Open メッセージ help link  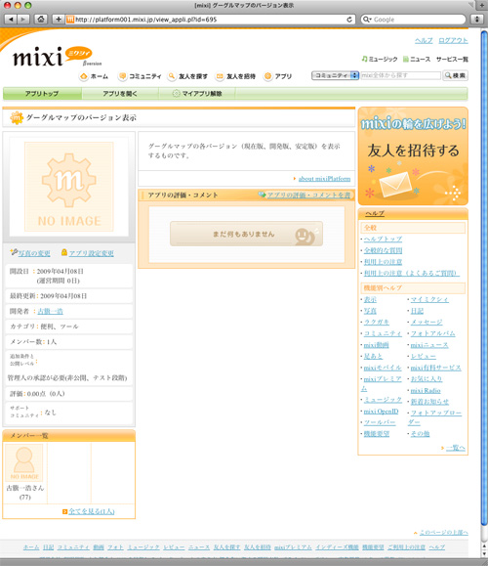427,322
